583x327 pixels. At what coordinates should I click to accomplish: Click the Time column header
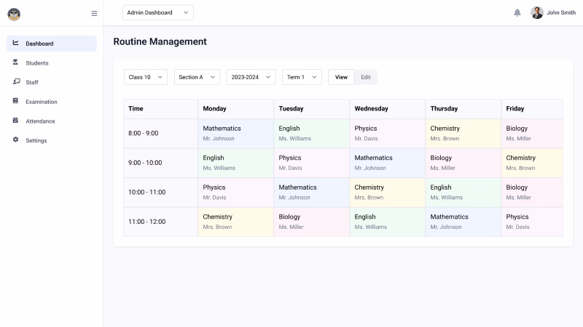[x=160, y=108]
